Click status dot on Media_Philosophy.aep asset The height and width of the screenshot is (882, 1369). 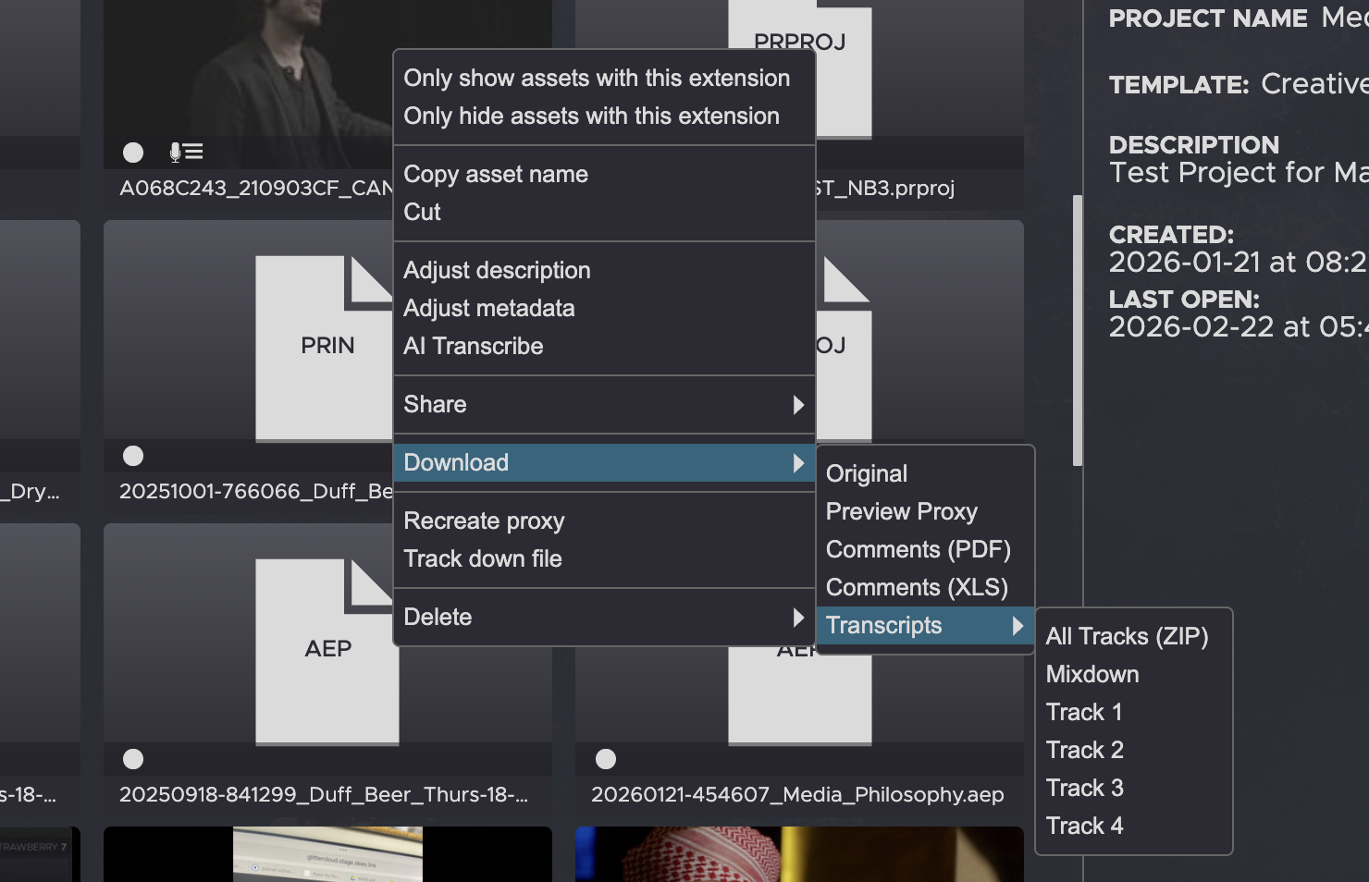coord(606,759)
